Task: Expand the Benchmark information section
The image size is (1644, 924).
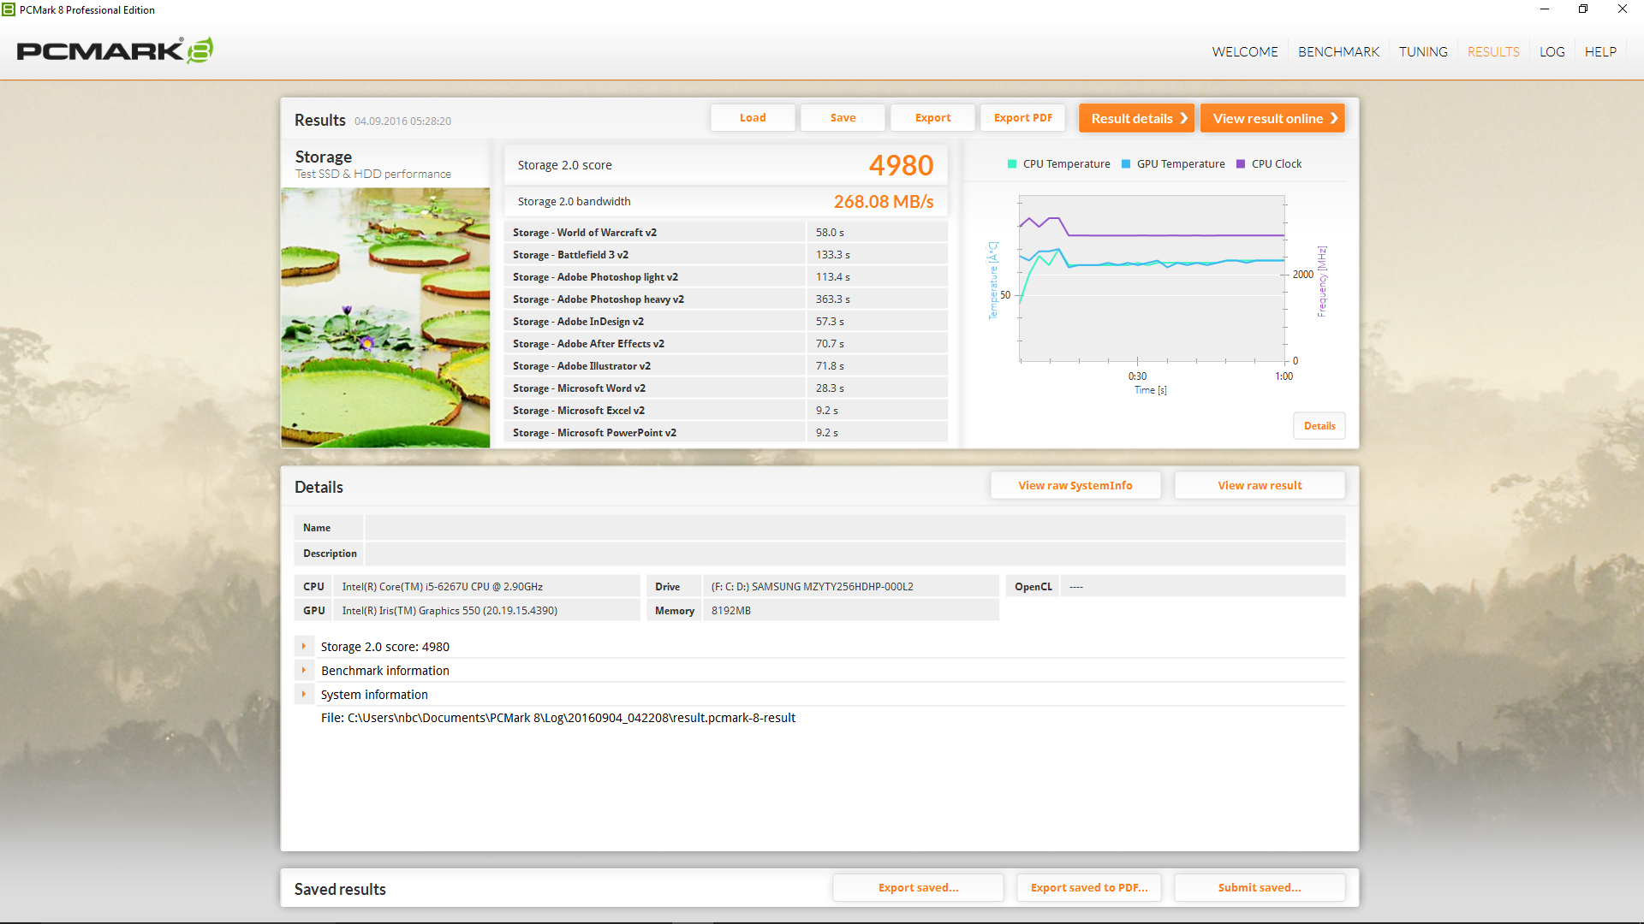Action: [x=304, y=671]
